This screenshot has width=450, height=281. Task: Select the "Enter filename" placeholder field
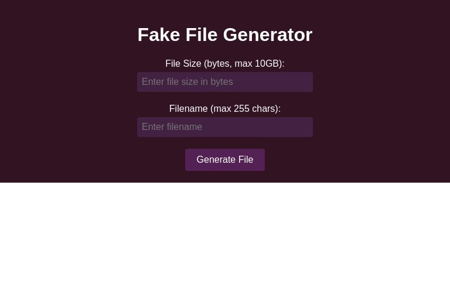click(224, 127)
